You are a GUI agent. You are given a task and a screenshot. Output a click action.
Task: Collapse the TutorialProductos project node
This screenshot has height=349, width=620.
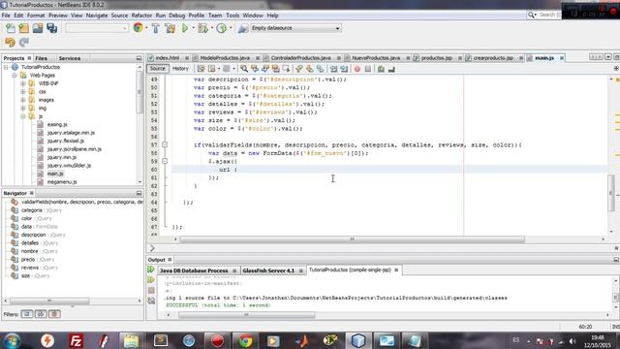click(x=6, y=67)
